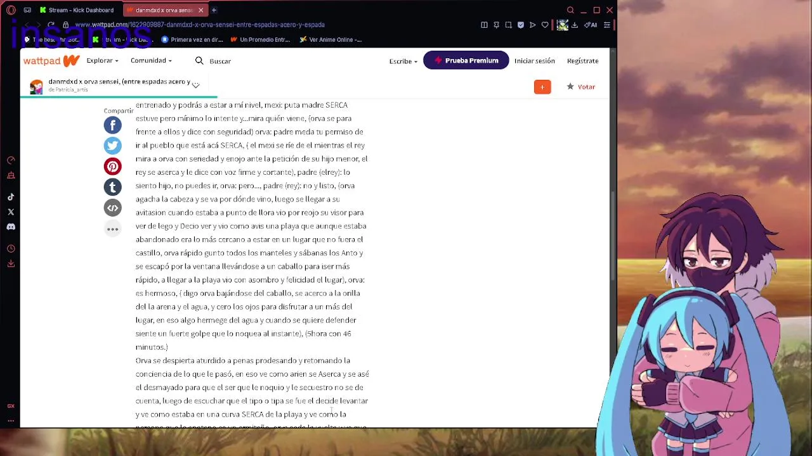Share the story on Pinterest

tap(113, 167)
